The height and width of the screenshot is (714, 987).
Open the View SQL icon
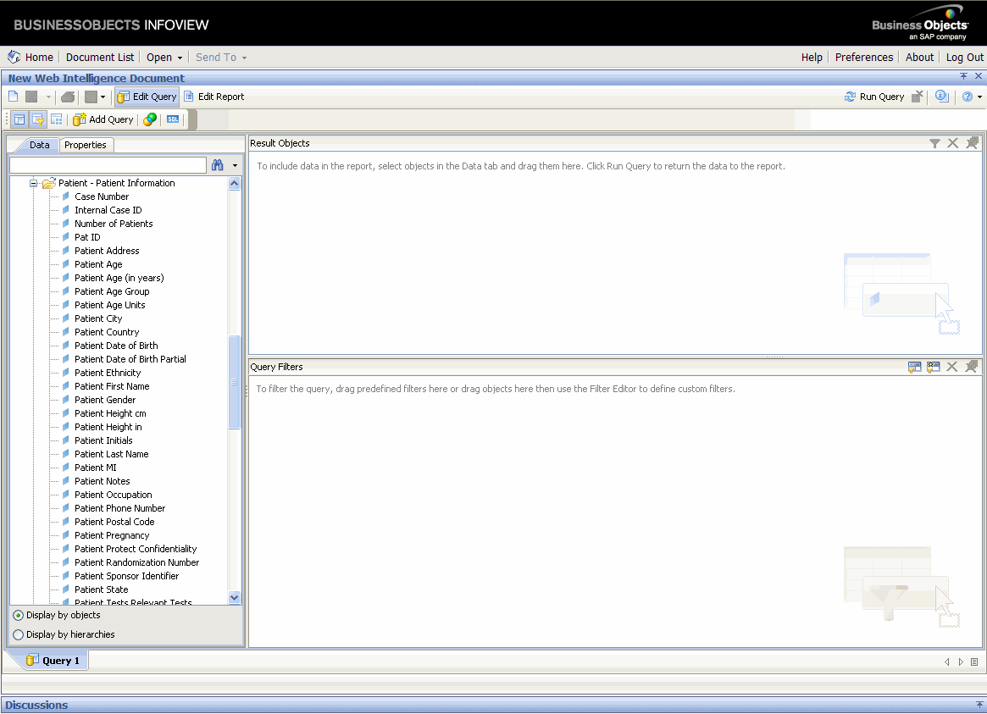[x=173, y=119]
